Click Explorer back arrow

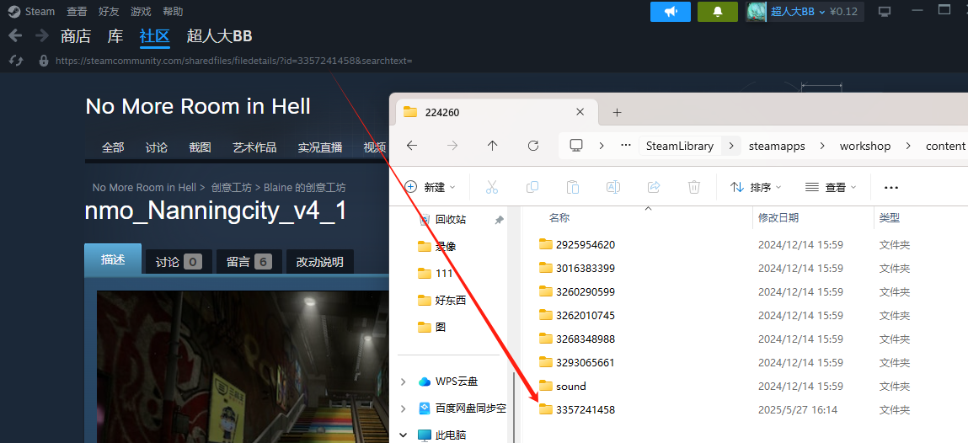point(412,146)
